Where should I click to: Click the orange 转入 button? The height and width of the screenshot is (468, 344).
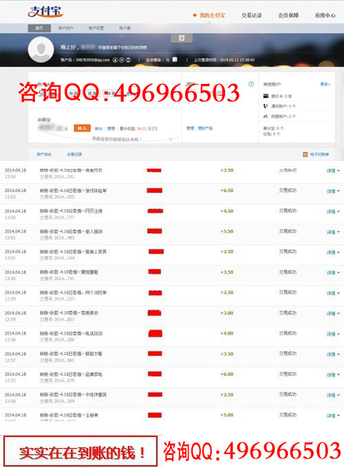tap(82, 128)
